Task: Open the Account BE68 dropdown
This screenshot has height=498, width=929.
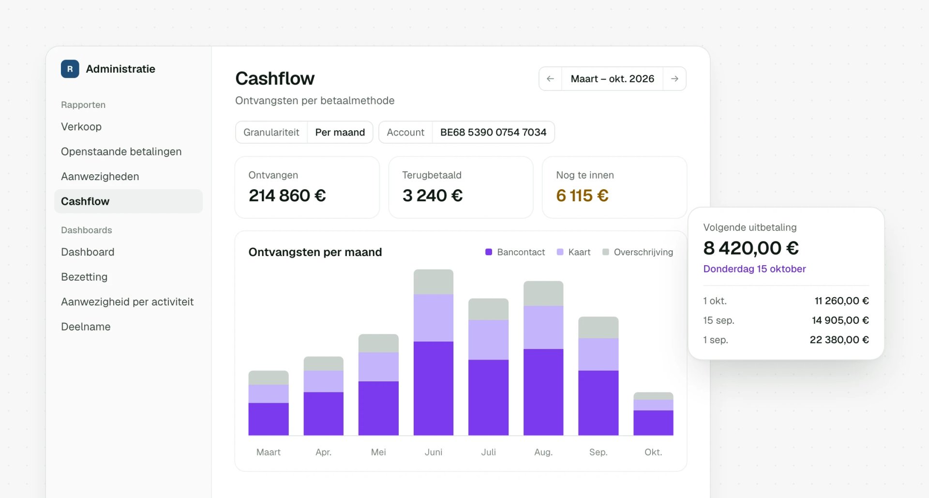Action: [x=466, y=132]
